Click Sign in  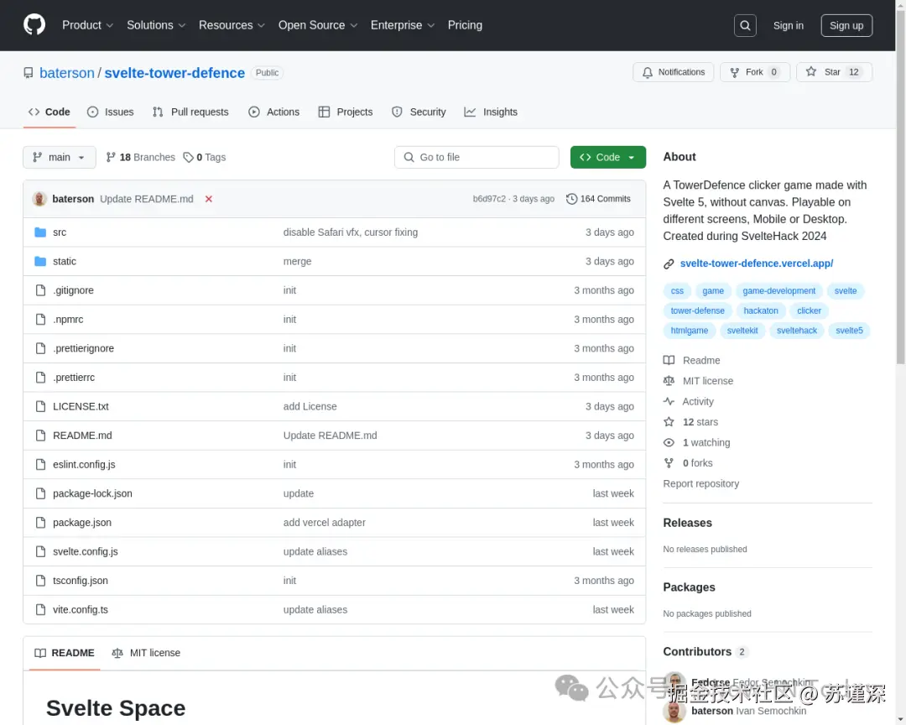[788, 25]
